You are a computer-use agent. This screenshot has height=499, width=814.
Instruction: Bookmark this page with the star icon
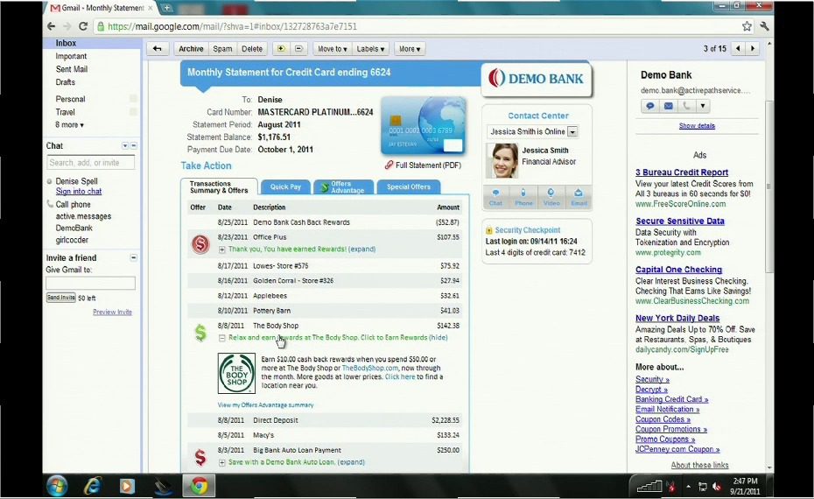747,26
